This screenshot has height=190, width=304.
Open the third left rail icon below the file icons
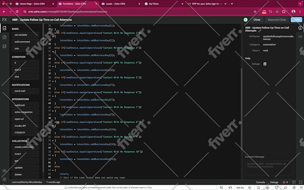click(4, 46)
